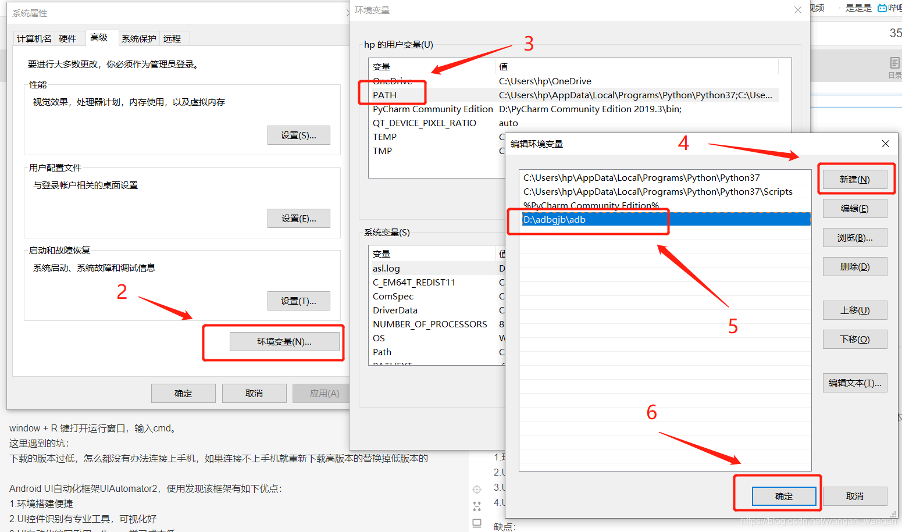
Task: Click 删除(D) button
Action: pos(855,266)
